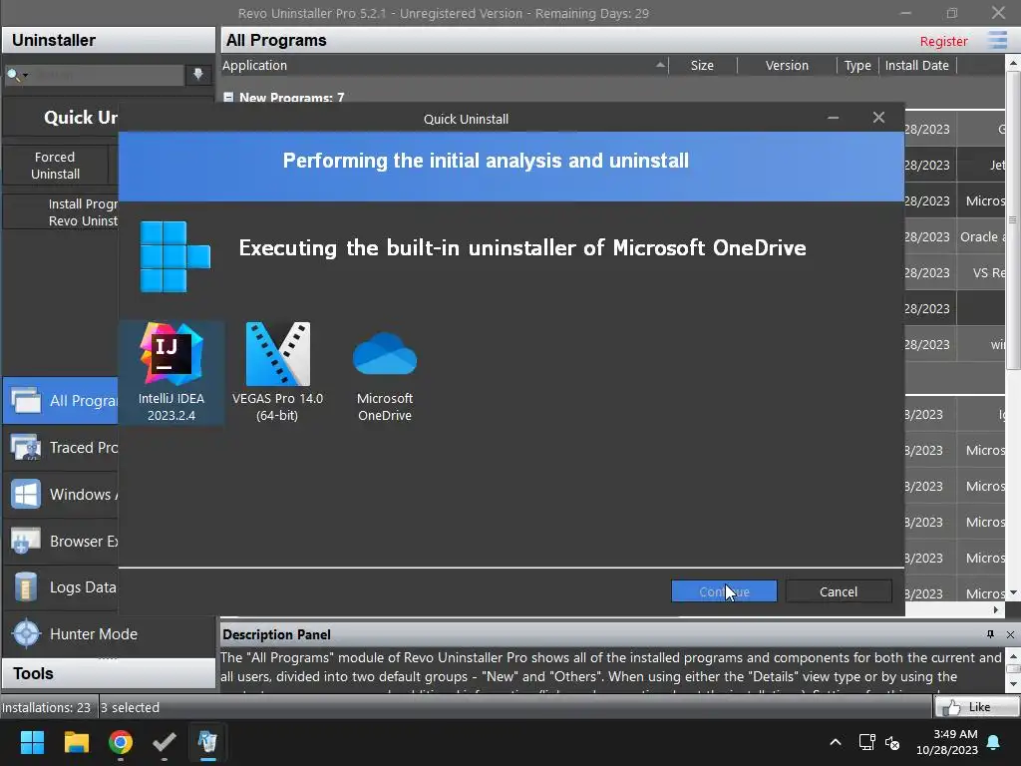
Task: Open Register link in Revo Uninstaller
Action: click(x=943, y=41)
